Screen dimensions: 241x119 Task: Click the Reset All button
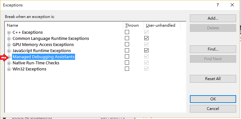click(x=213, y=79)
